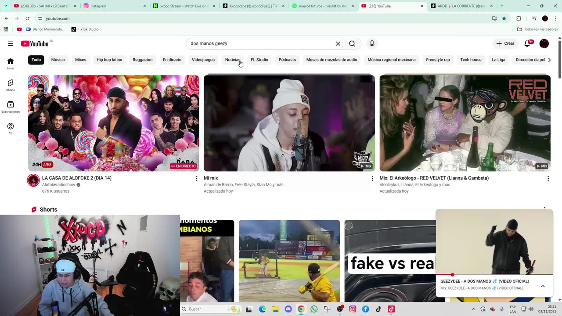Open the YouTube account avatar menu
562x316 pixels.
(x=544, y=43)
